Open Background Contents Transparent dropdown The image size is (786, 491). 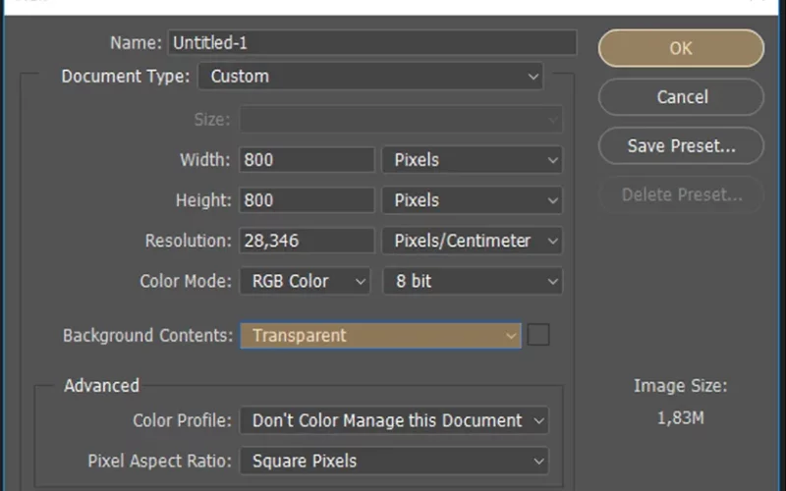(380, 335)
